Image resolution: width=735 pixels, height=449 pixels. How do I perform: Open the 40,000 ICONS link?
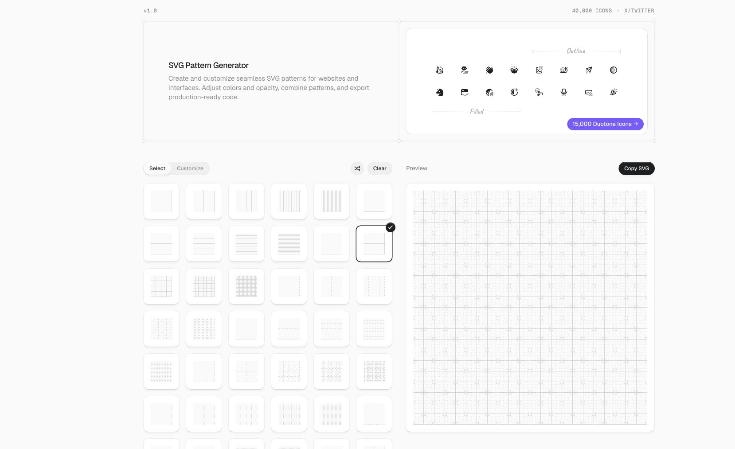(592, 11)
